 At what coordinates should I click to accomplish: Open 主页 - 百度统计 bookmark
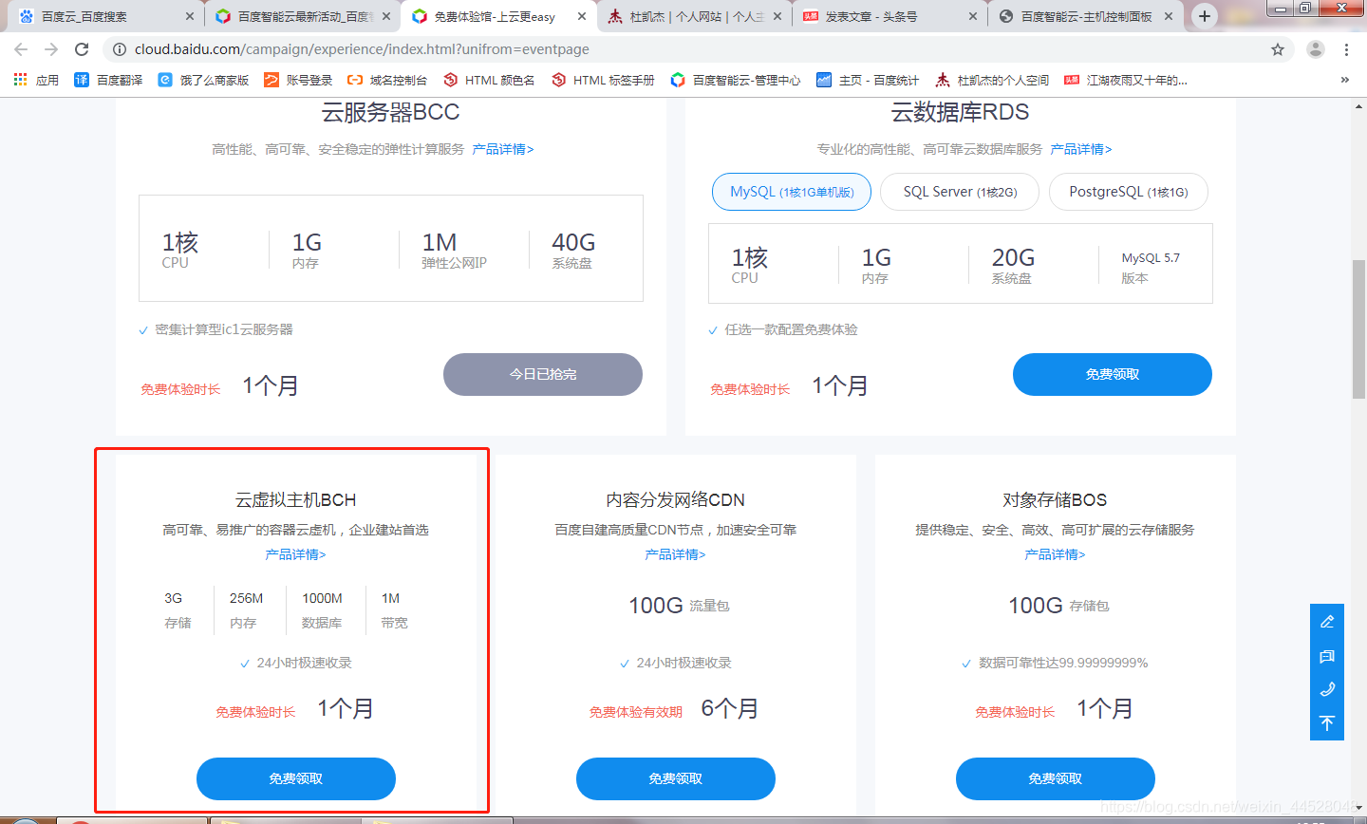(868, 81)
